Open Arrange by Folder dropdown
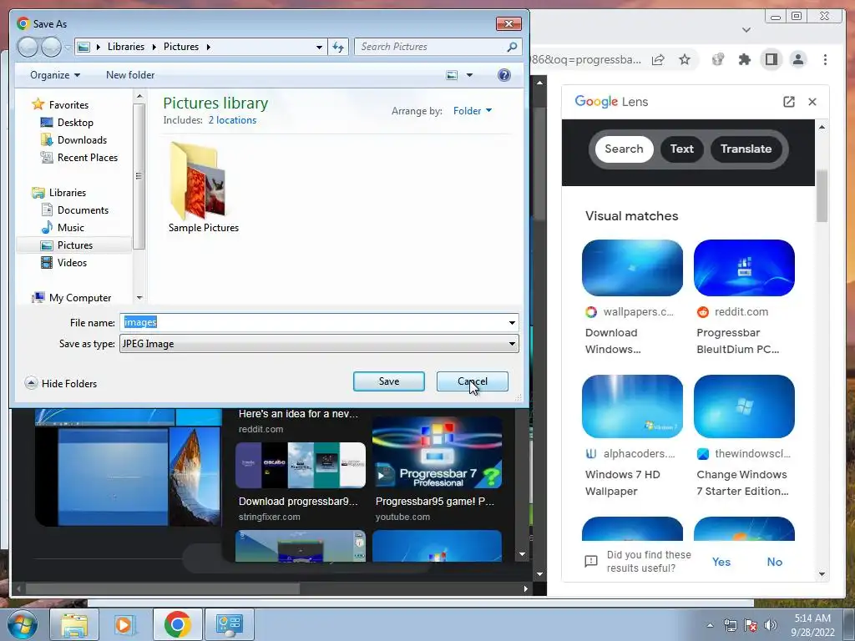 pos(473,111)
